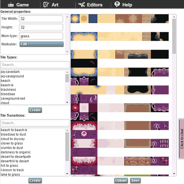The height and width of the screenshot is (184, 184).
Task: Click the Art palette icon
Action: coord(46,5)
